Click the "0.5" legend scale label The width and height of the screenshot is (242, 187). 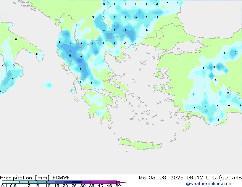click(x=13, y=185)
